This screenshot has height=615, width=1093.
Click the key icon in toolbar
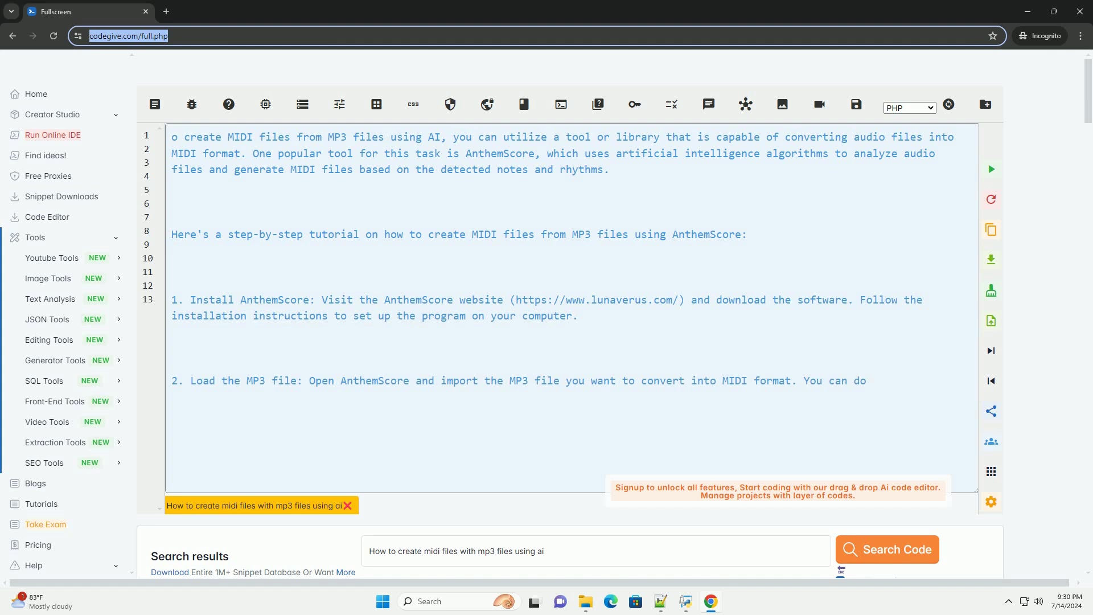pyautogui.click(x=635, y=104)
